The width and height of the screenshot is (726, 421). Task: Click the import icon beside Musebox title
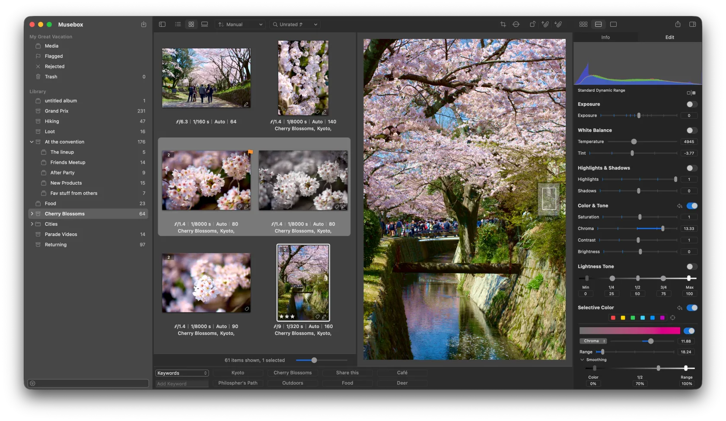[x=143, y=25]
